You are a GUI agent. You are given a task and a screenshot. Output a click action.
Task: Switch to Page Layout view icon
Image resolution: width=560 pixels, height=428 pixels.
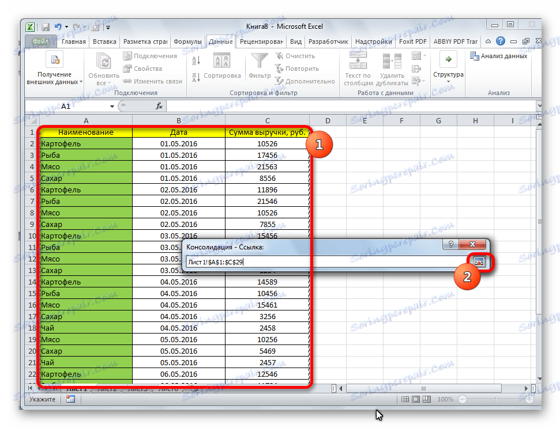point(416,399)
